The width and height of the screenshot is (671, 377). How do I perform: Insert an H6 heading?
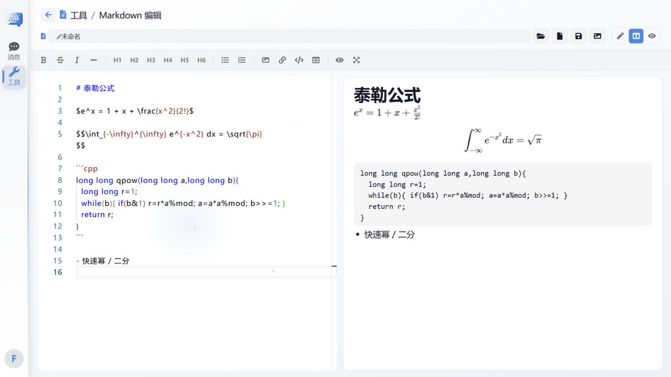coord(201,60)
